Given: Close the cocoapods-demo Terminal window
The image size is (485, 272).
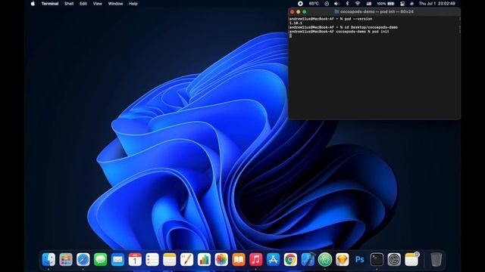Looking at the screenshot, I should point(293,12).
